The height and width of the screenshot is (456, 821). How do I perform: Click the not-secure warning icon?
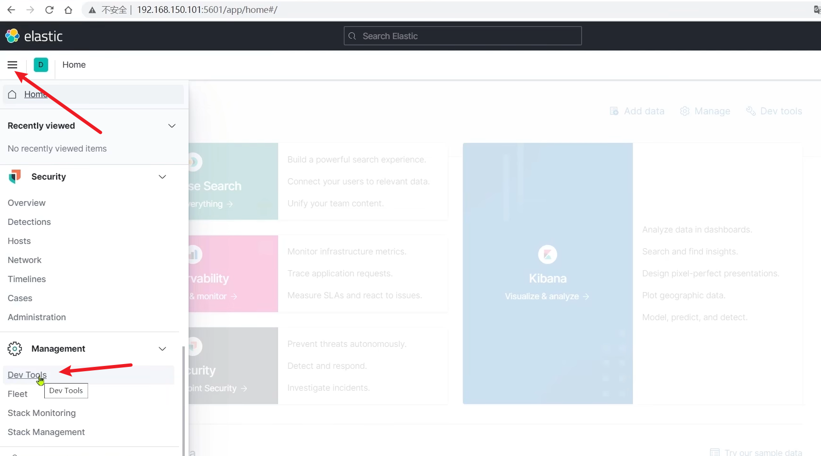point(92,10)
